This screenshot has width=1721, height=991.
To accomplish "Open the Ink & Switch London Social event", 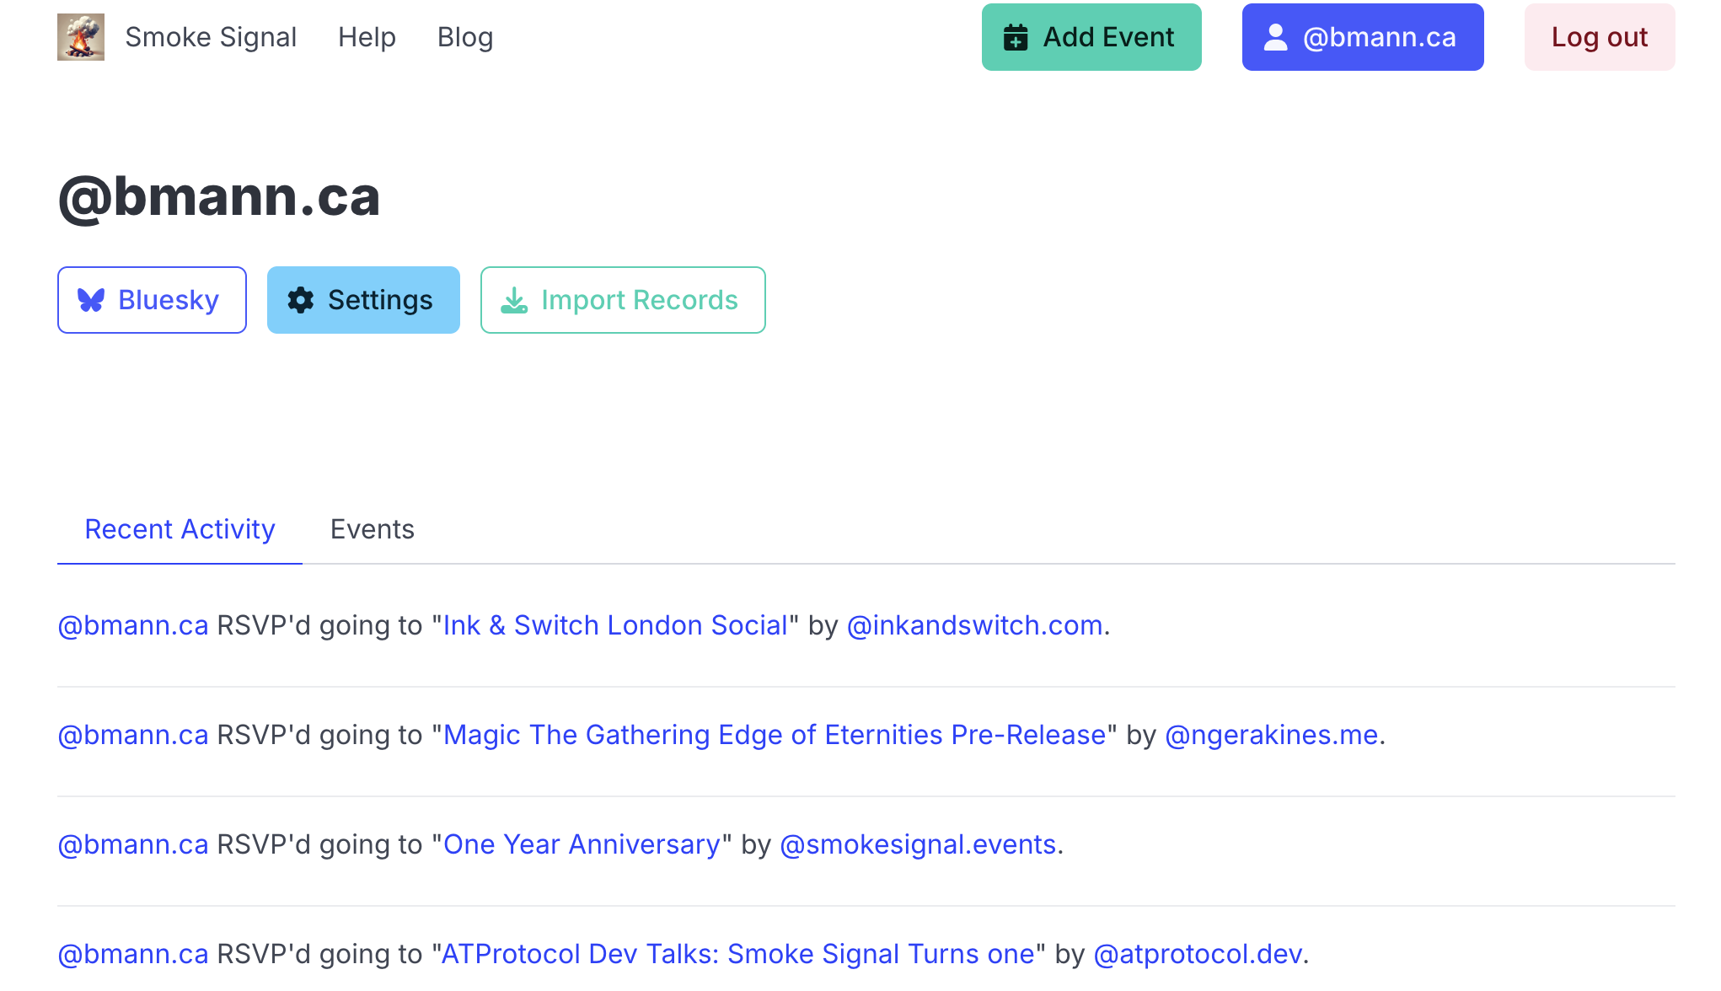I will 615,625.
